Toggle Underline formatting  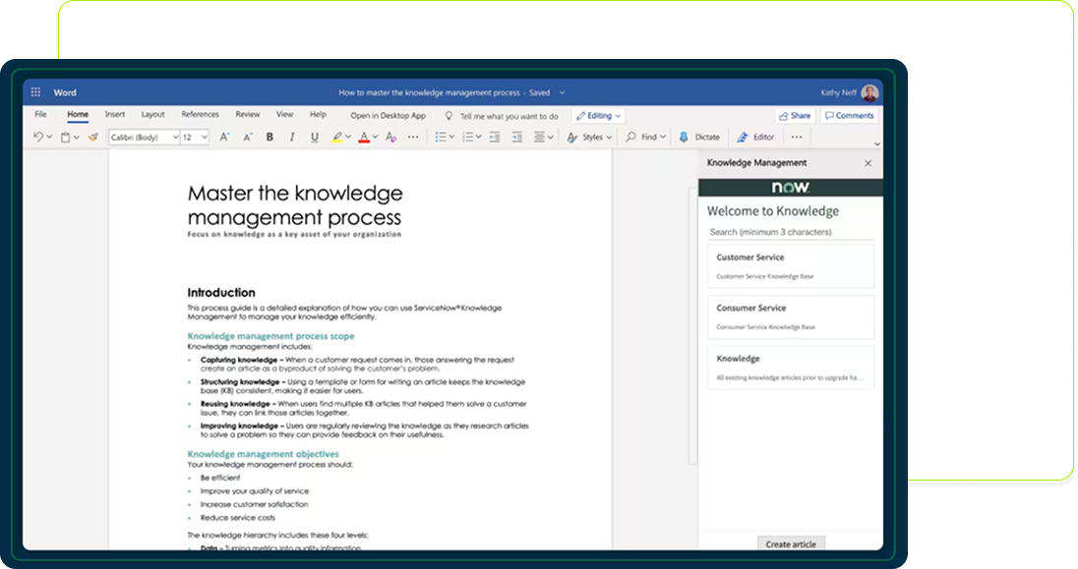[315, 138]
